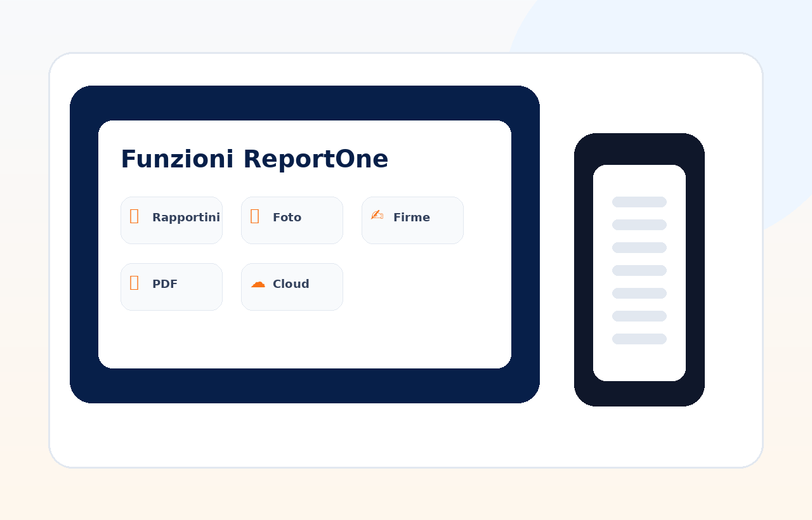812x520 pixels.
Task: Open the Rapportini feature card
Action: point(171,220)
